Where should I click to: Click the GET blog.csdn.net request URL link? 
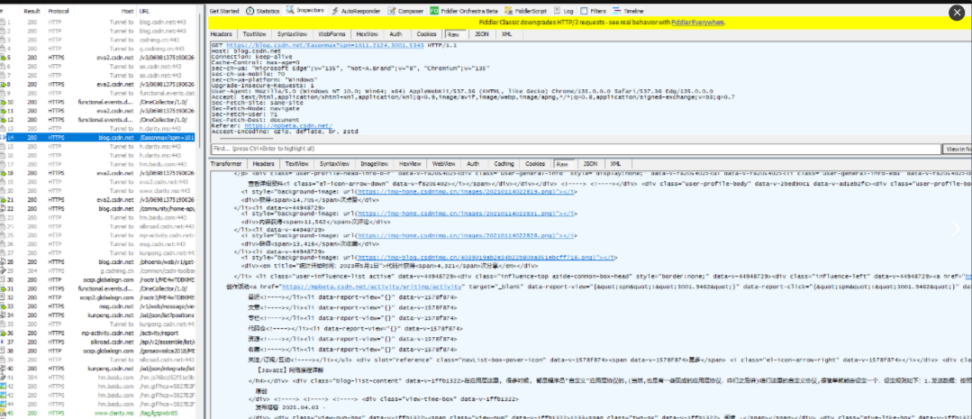click(325, 45)
